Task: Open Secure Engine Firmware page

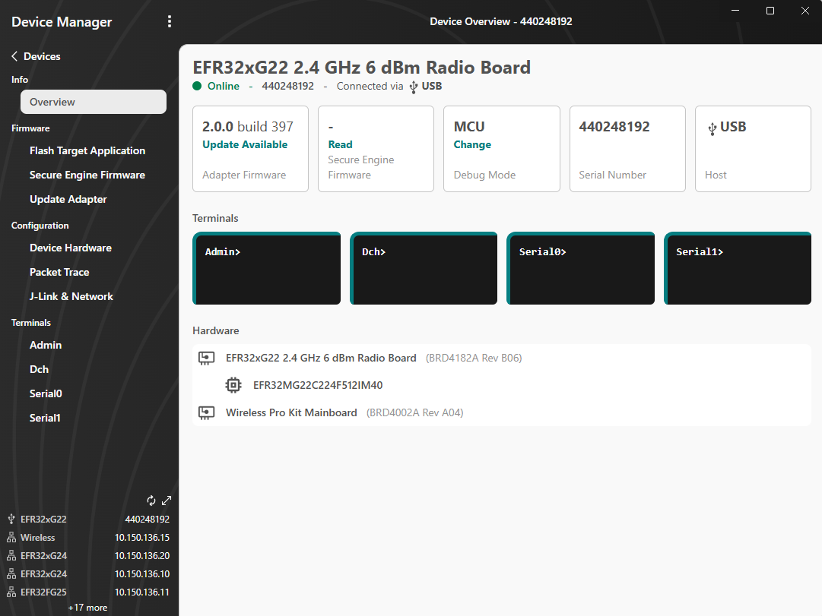Action: point(87,175)
